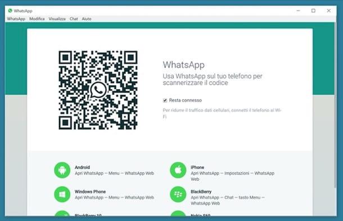This screenshot has height=221, width=343.
Task: Open the Chat menu
Action: coord(74,19)
